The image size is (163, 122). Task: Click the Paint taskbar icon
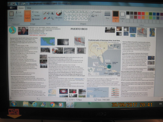(70, 105)
